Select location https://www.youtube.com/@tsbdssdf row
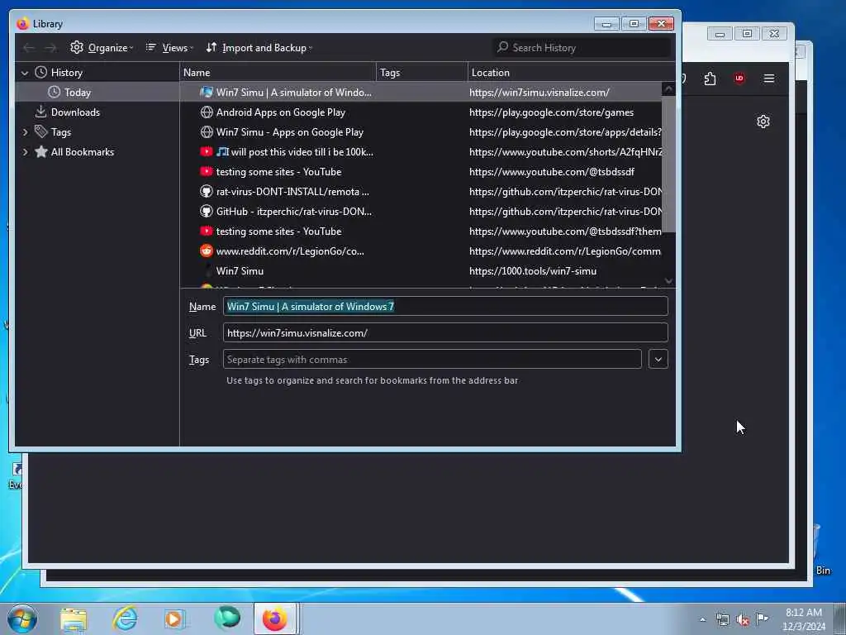The width and height of the screenshot is (846, 635). (421, 172)
